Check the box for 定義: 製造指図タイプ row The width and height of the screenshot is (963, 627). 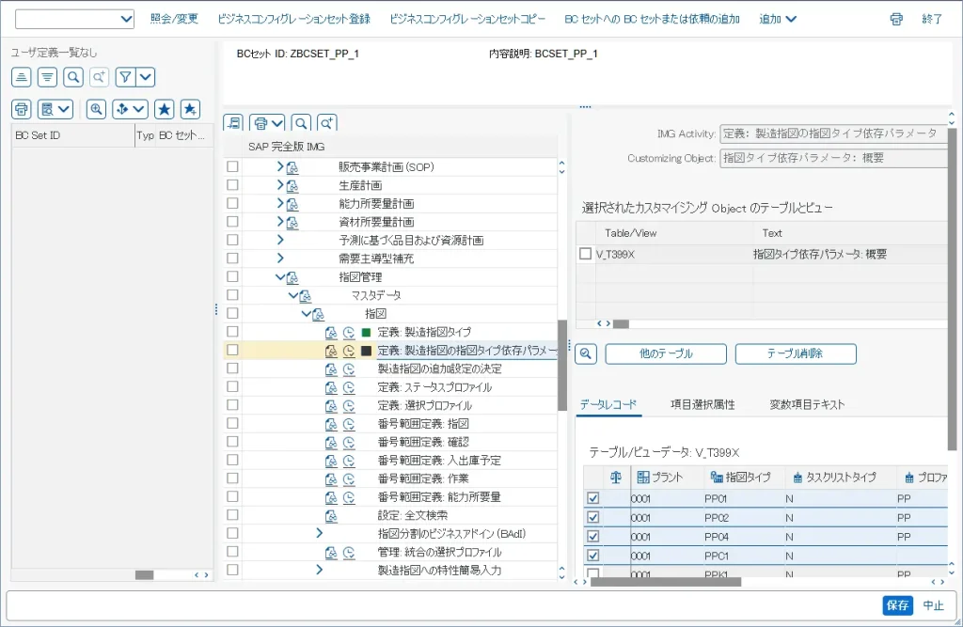(x=232, y=332)
